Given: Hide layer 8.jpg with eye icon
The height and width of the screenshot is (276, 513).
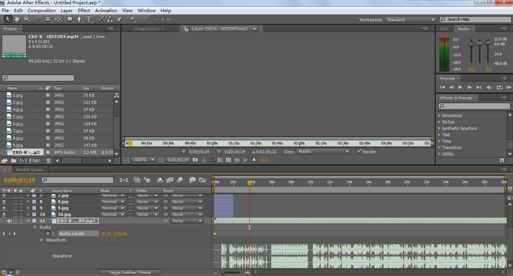Looking at the screenshot, I should pyautogui.click(x=5, y=201).
